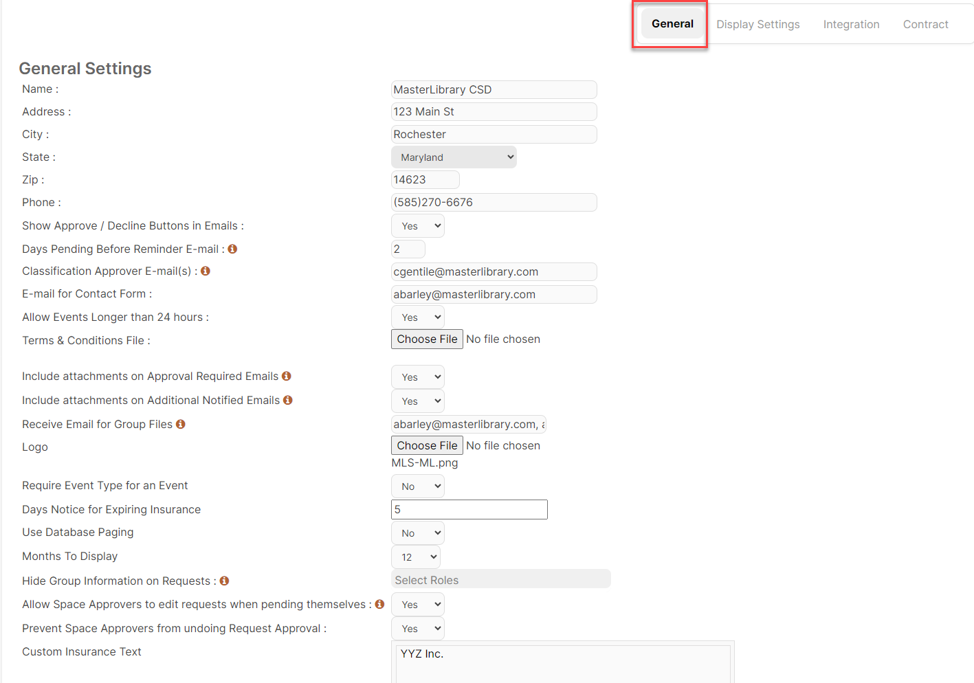Open the State selection dropdown
Viewport: 974px width, 683px height.
click(454, 157)
